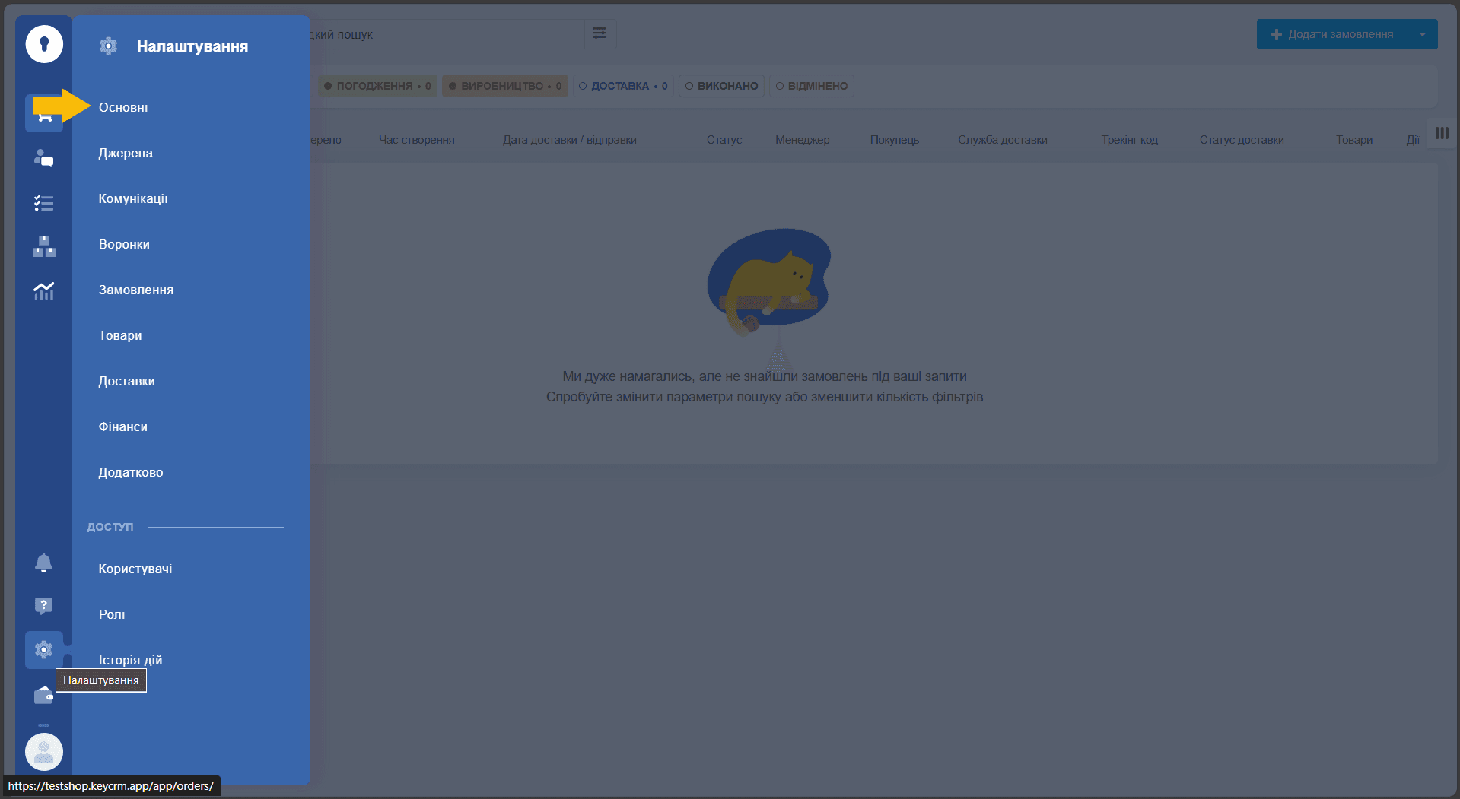Toggle the ВІДМІНЕНО status filter

pyautogui.click(x=811, y=85)
